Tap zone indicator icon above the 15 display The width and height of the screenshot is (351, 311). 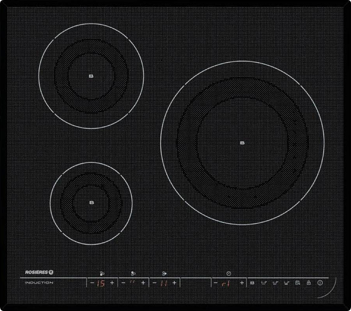click(101, 273)
